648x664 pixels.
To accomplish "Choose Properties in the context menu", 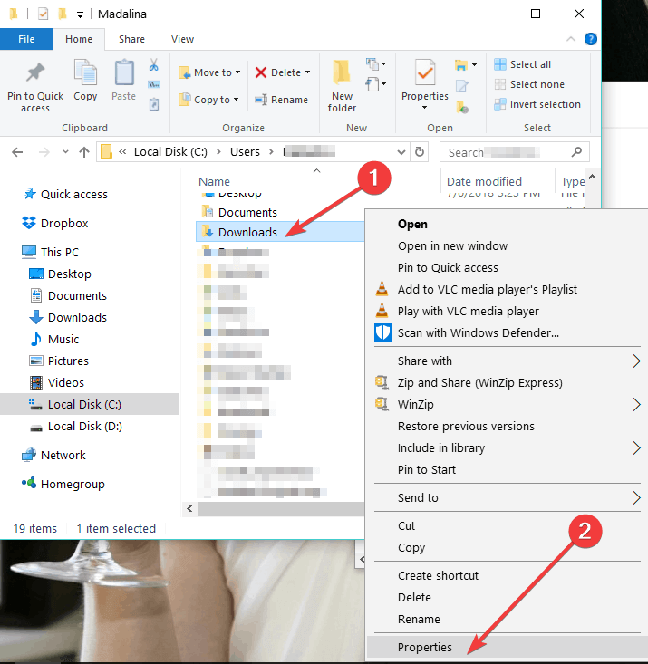I will click(424, 647).
